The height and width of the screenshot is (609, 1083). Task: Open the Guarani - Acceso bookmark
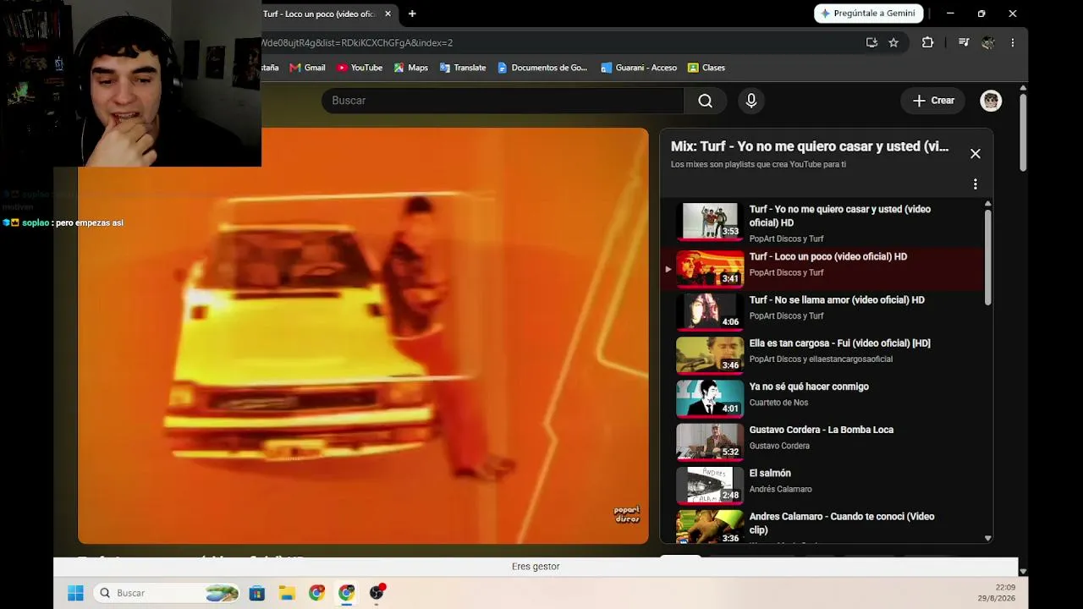[639, 68]
